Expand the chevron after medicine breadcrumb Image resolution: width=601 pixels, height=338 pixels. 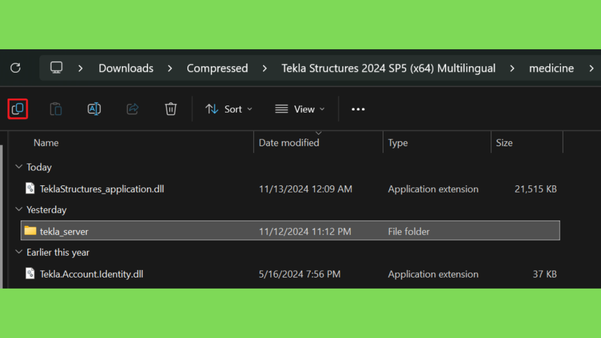click(592, 69)
